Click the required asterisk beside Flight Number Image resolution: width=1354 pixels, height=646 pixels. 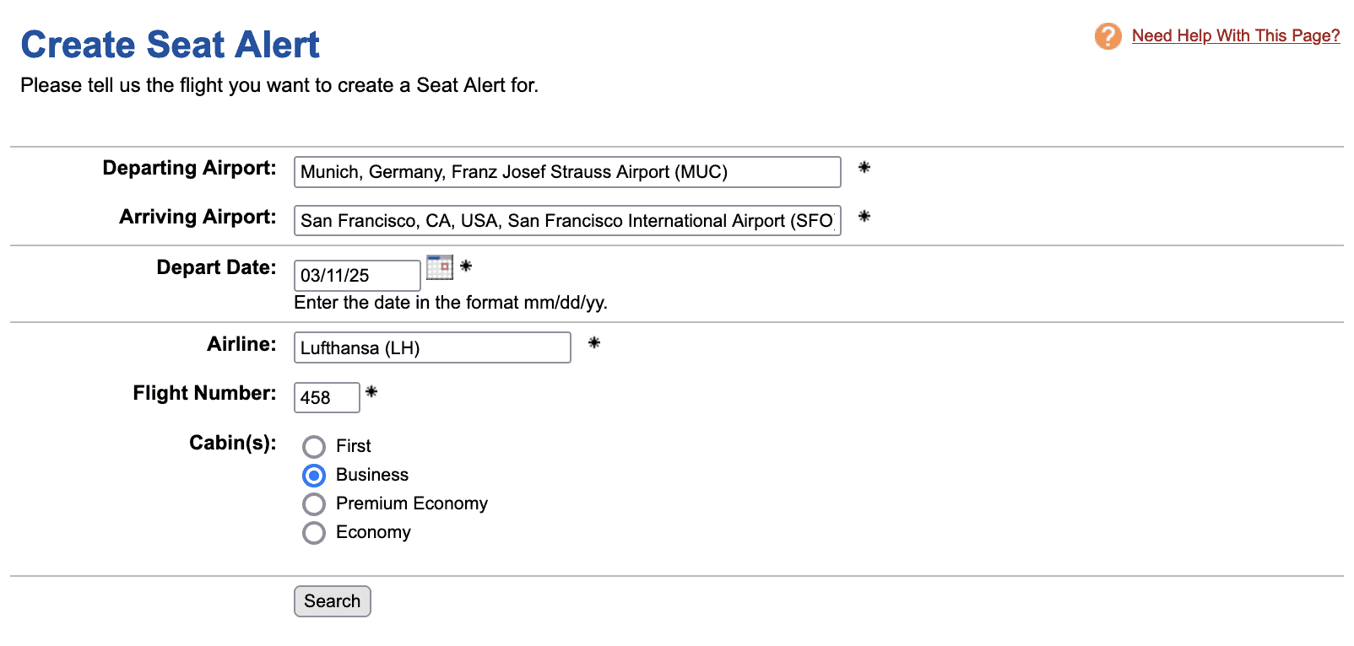(x=371, y=392)
